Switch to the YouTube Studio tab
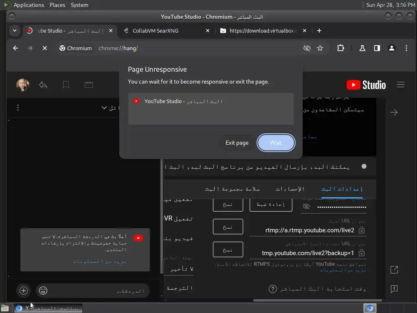 click(x=69, y=31)
